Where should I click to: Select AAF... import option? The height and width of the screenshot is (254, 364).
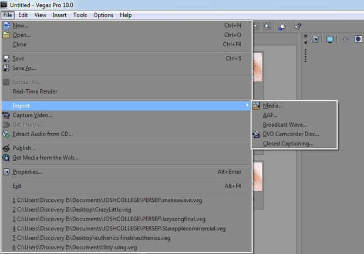pos(294,115)
